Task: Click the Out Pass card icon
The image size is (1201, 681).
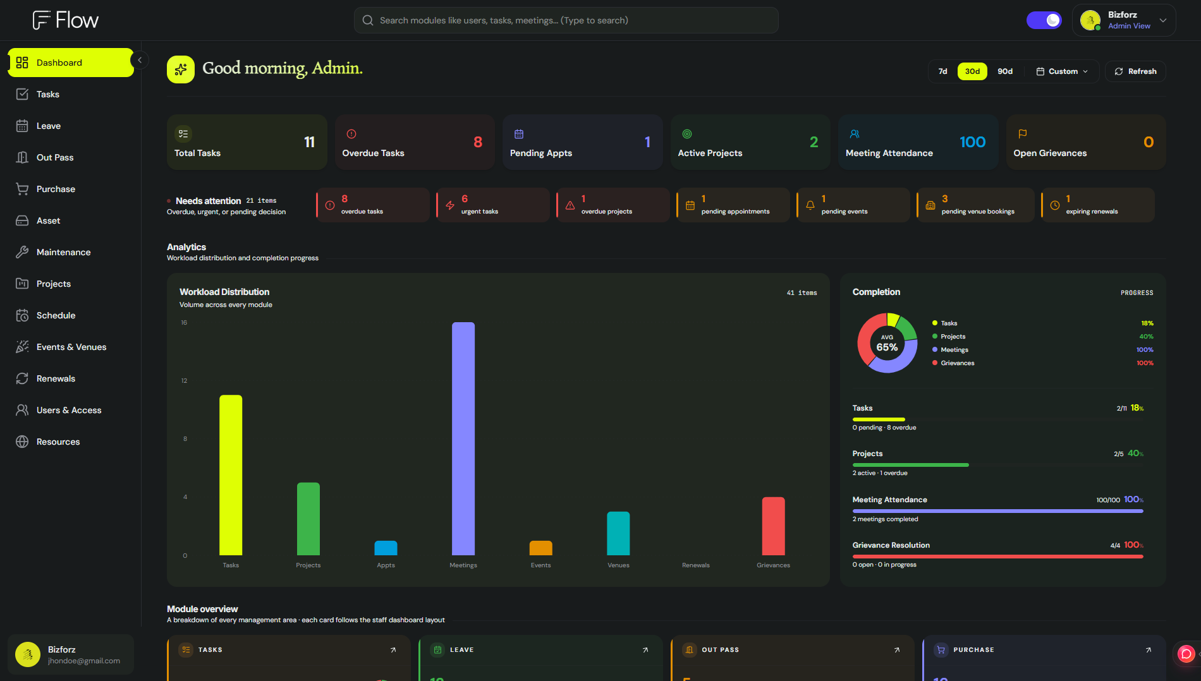Action: (690, 649)
